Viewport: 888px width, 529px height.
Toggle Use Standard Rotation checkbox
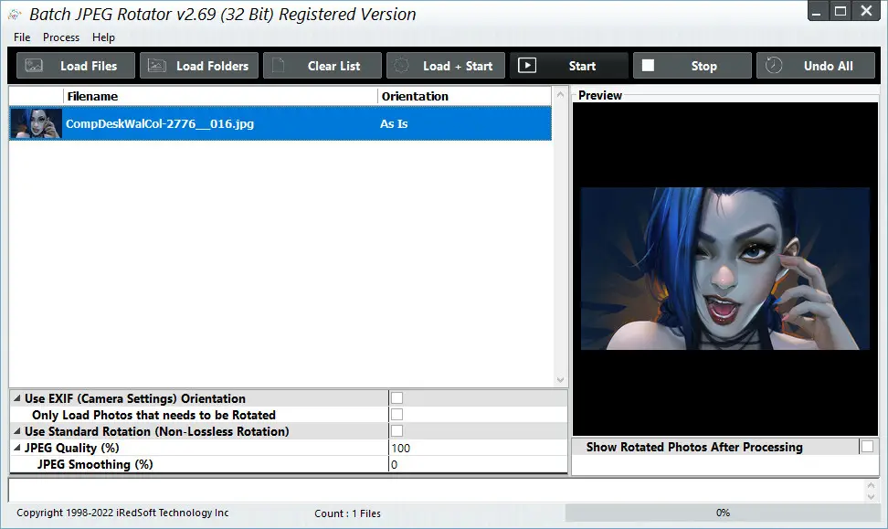[x=397, y=431]
